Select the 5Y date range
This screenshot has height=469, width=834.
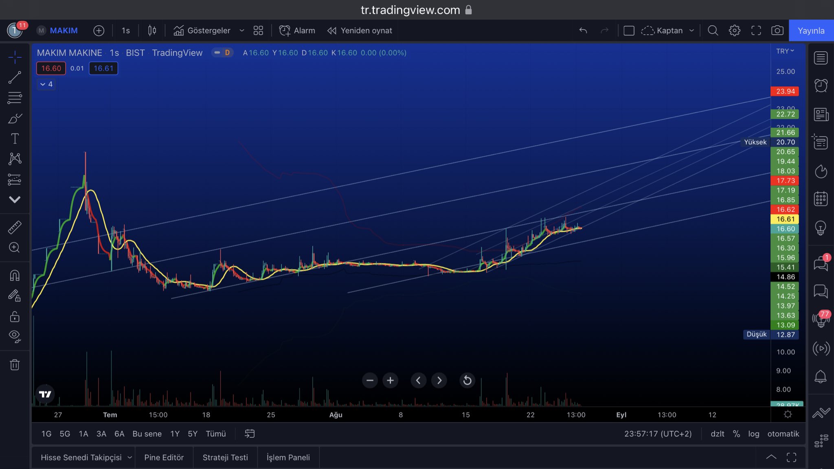[193, 434]
